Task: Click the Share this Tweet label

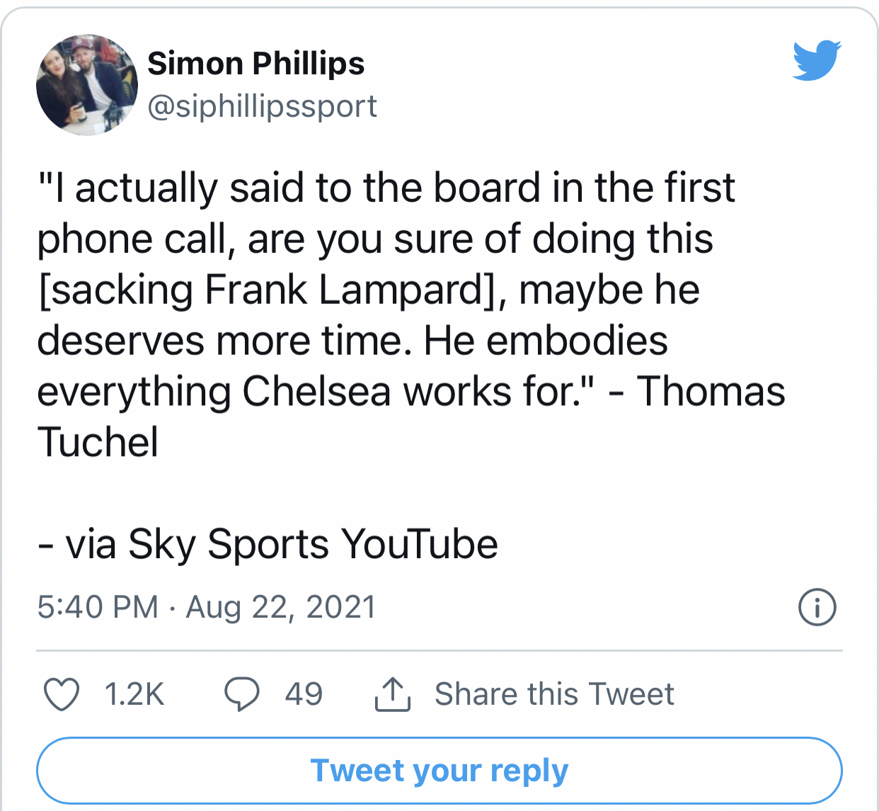Action: click(554, 694)
